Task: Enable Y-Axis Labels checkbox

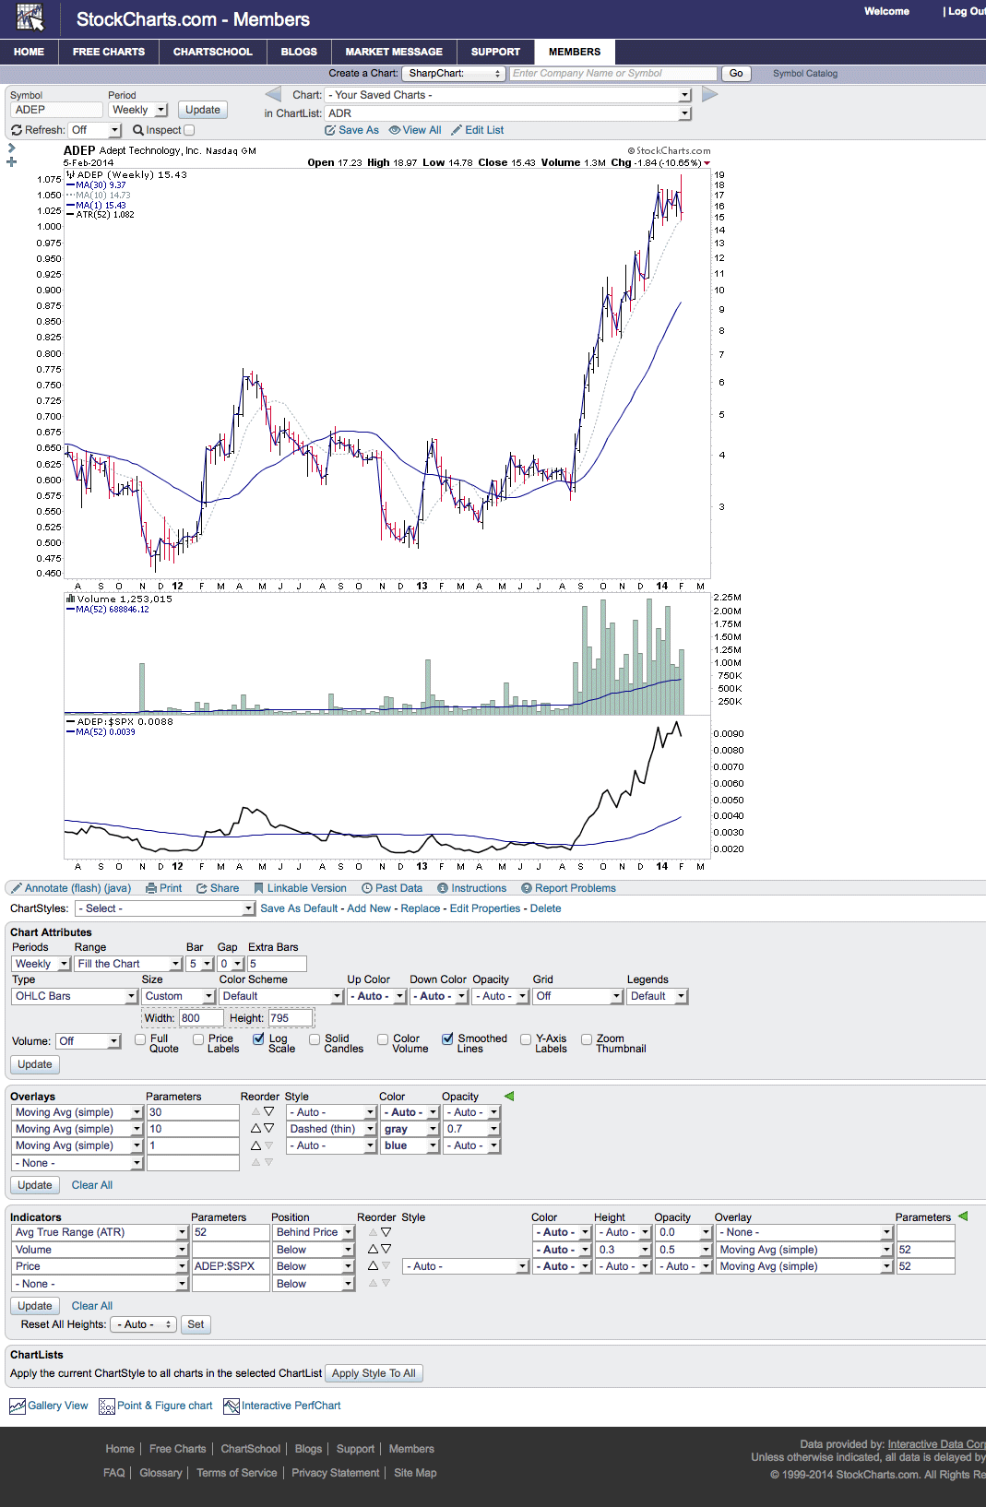Action: [x=526, y=1038]
